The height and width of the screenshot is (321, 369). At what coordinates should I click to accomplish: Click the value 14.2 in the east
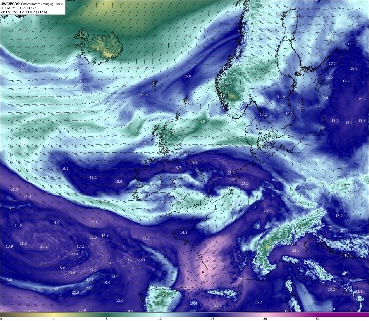coord(346,81)
